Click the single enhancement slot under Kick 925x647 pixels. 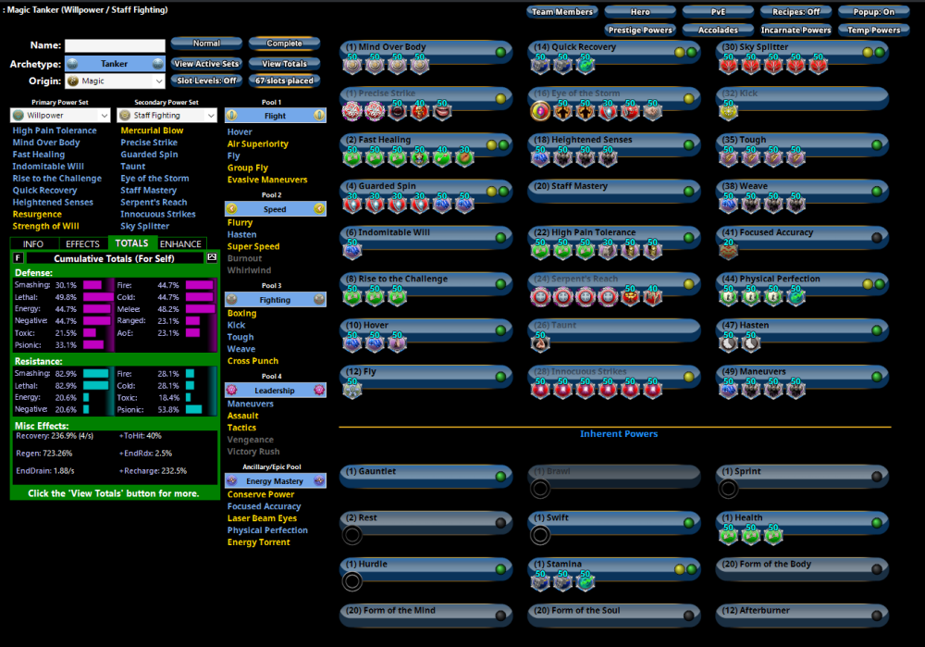[x=728, y=111]
